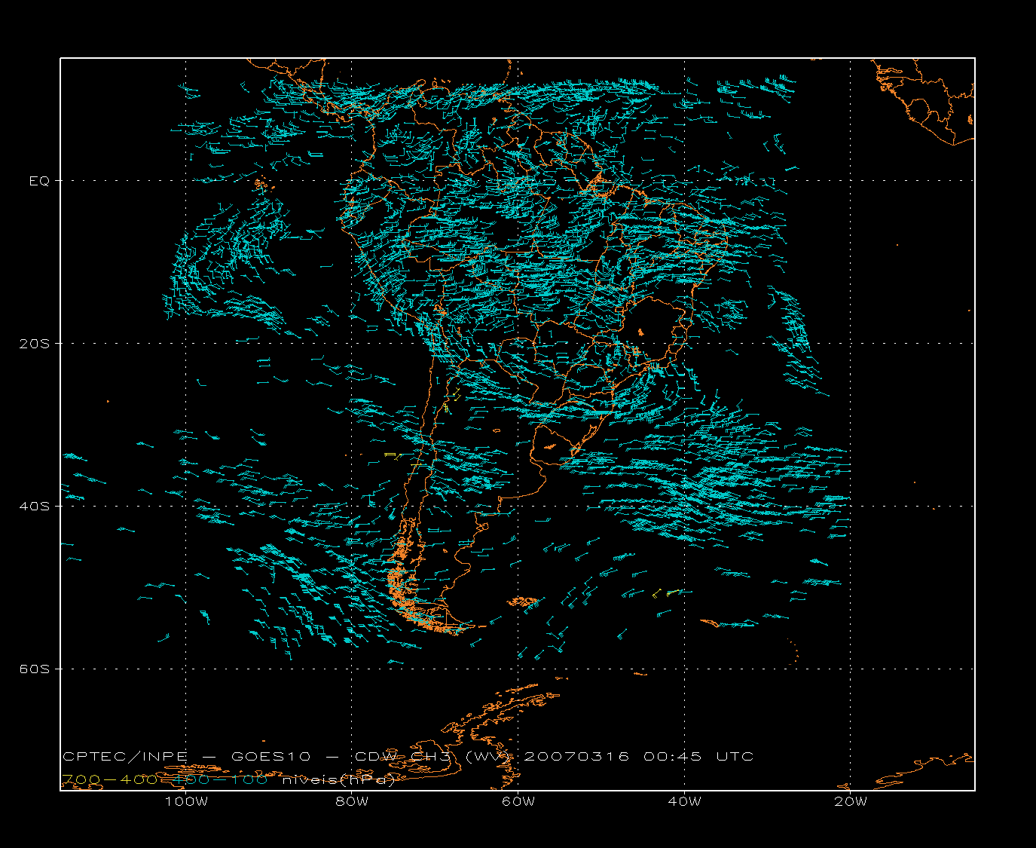Click the 40W longitude label
Screen dimensions: 1036x848
(684, 802)
